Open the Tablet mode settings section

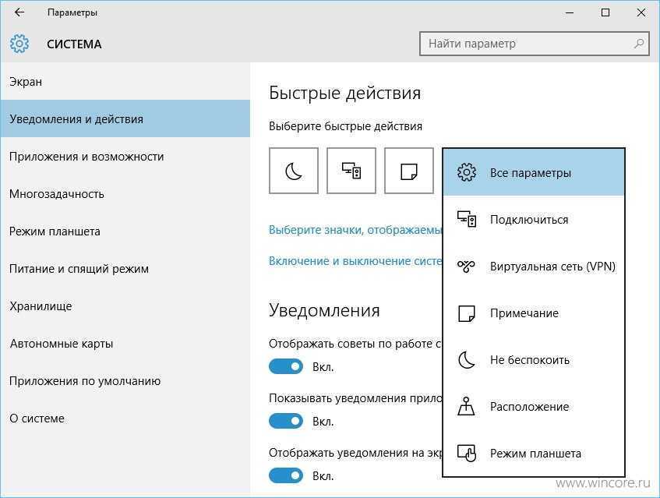[x=55, y=231]
